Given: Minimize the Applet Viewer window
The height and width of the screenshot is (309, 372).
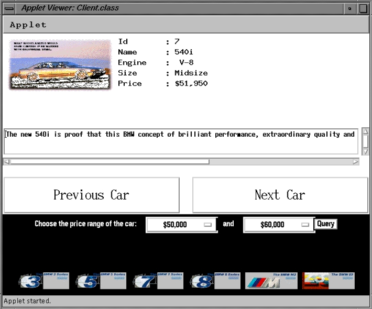Looking at the screenshot, I should pos(349,8).
